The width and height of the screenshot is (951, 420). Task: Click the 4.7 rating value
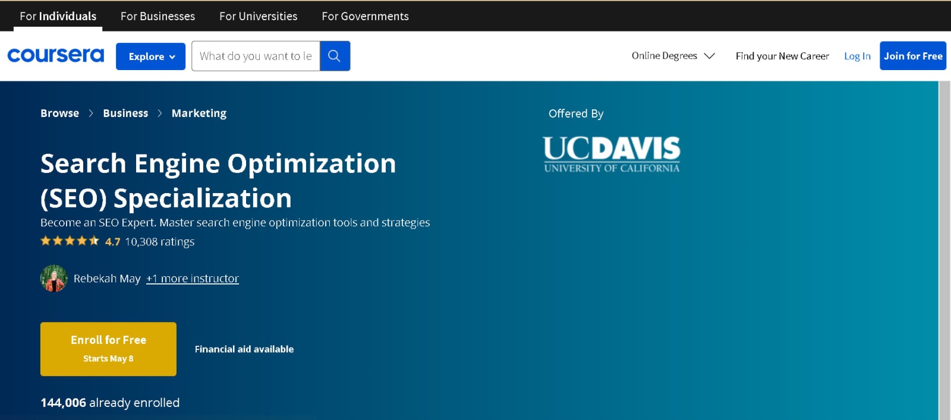pyautogui.click(x=112, y=241)
